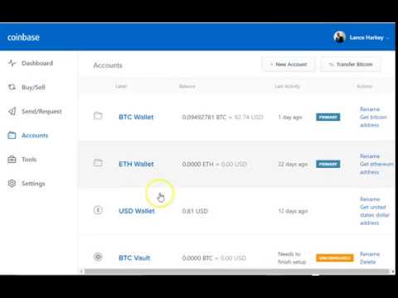The height and width of the screenshot is (298, 398).
Task: Open the USD Wallet link
Action: (137, 211)
